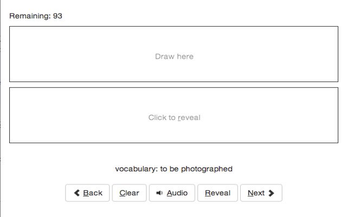Click the word 'Remaining:' at the top

point(30,16)
